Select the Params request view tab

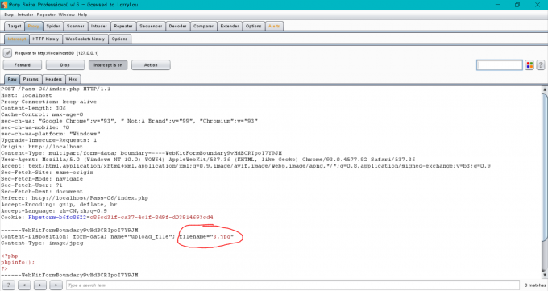[31, 79]
